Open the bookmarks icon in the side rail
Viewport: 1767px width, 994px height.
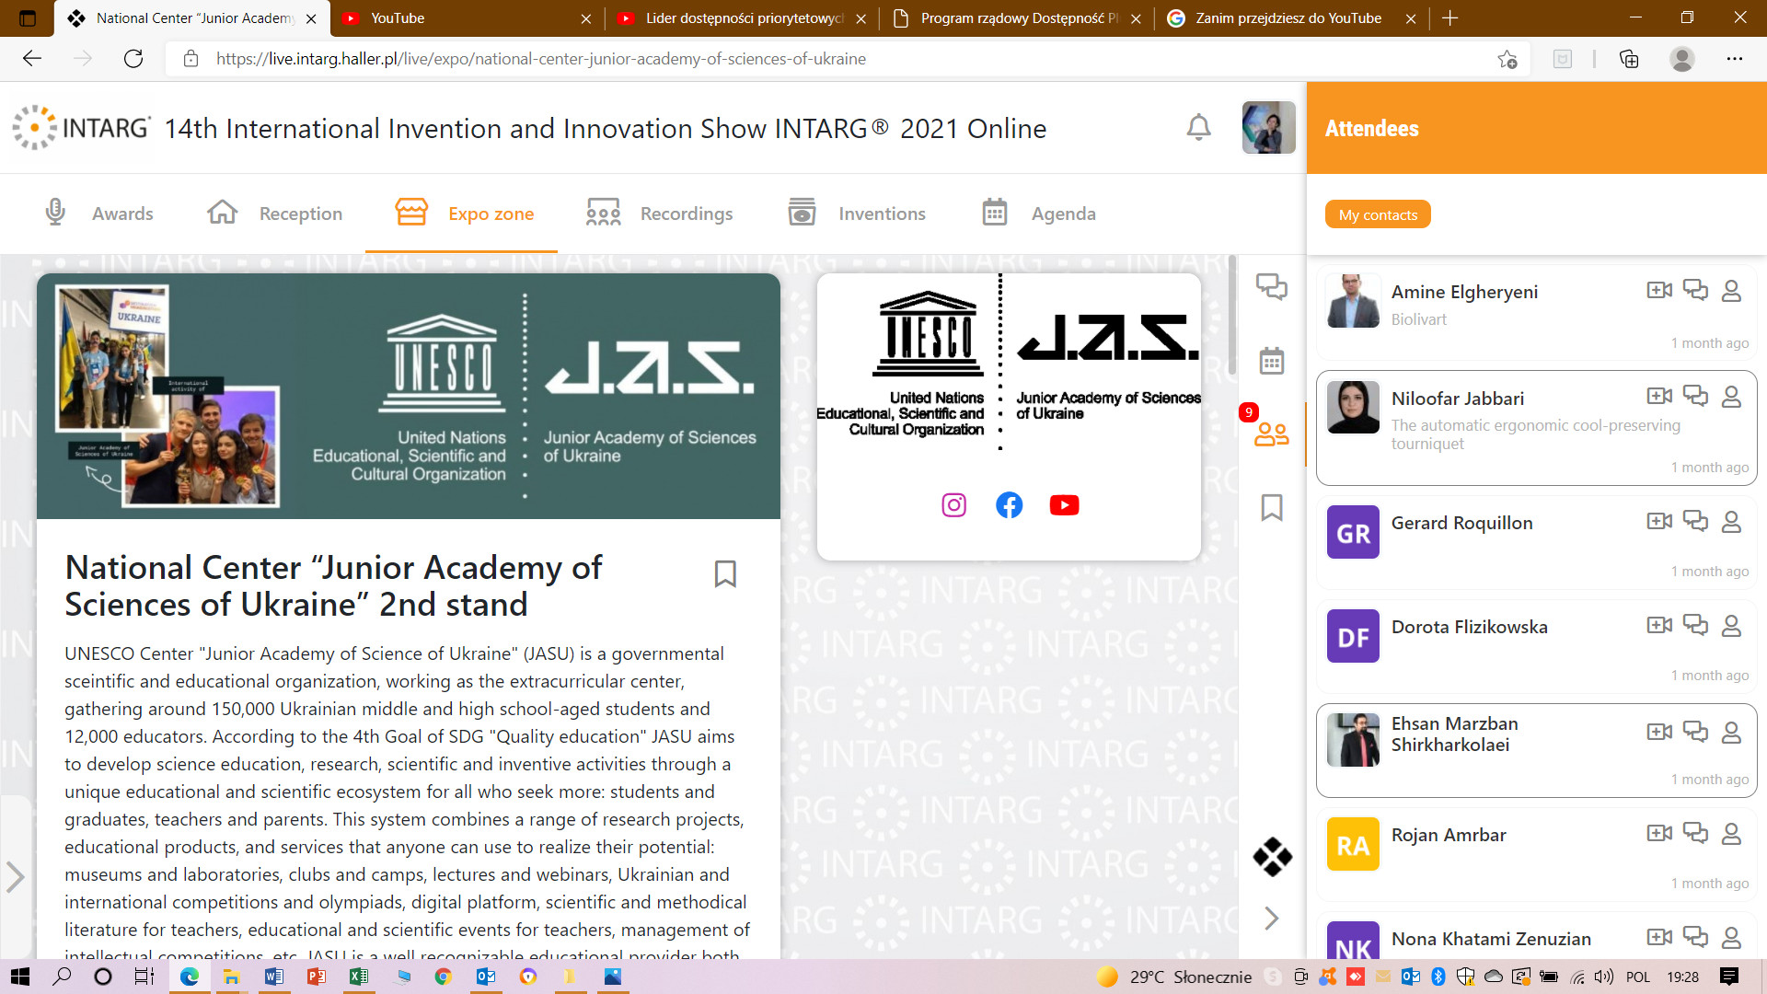tap(1272, 507)
